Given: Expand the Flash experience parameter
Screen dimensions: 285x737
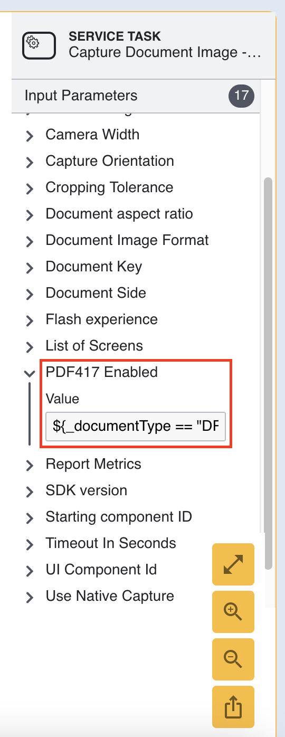Looking at the screenshot, I should 30,320.
